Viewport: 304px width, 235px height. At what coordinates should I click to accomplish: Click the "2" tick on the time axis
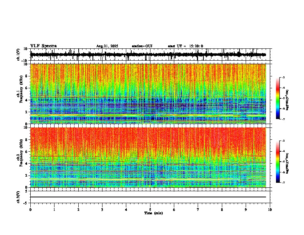tap(78, 209)
